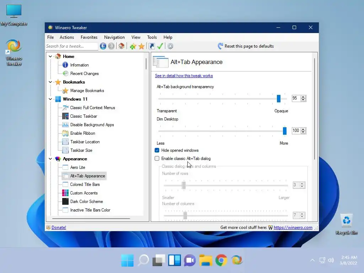
Task: Select Aero Lite in the tree
Action: [x=78, y=167]
